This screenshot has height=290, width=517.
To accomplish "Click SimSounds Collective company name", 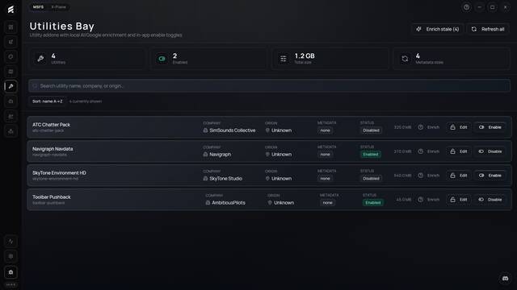I will click(233, 130).
